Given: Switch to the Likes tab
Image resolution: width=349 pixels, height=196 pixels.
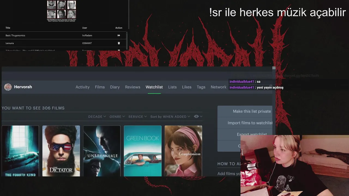Looking at the screenshot, I should click(187, 87).
